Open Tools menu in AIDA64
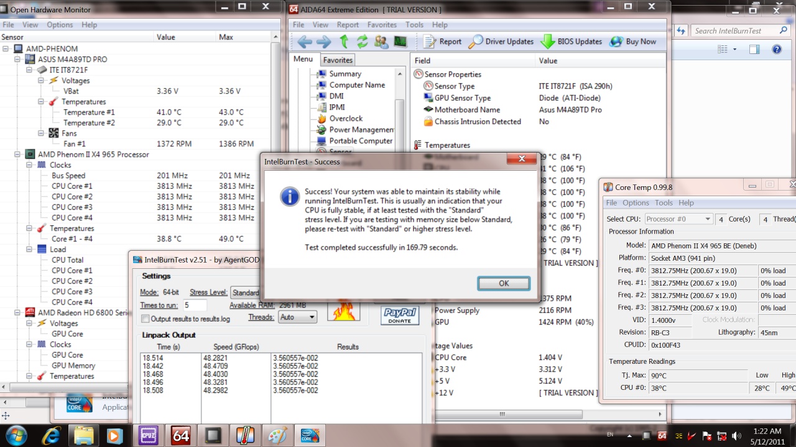The image size is (796, 447). pyautogui.click(x=414, y=25)
